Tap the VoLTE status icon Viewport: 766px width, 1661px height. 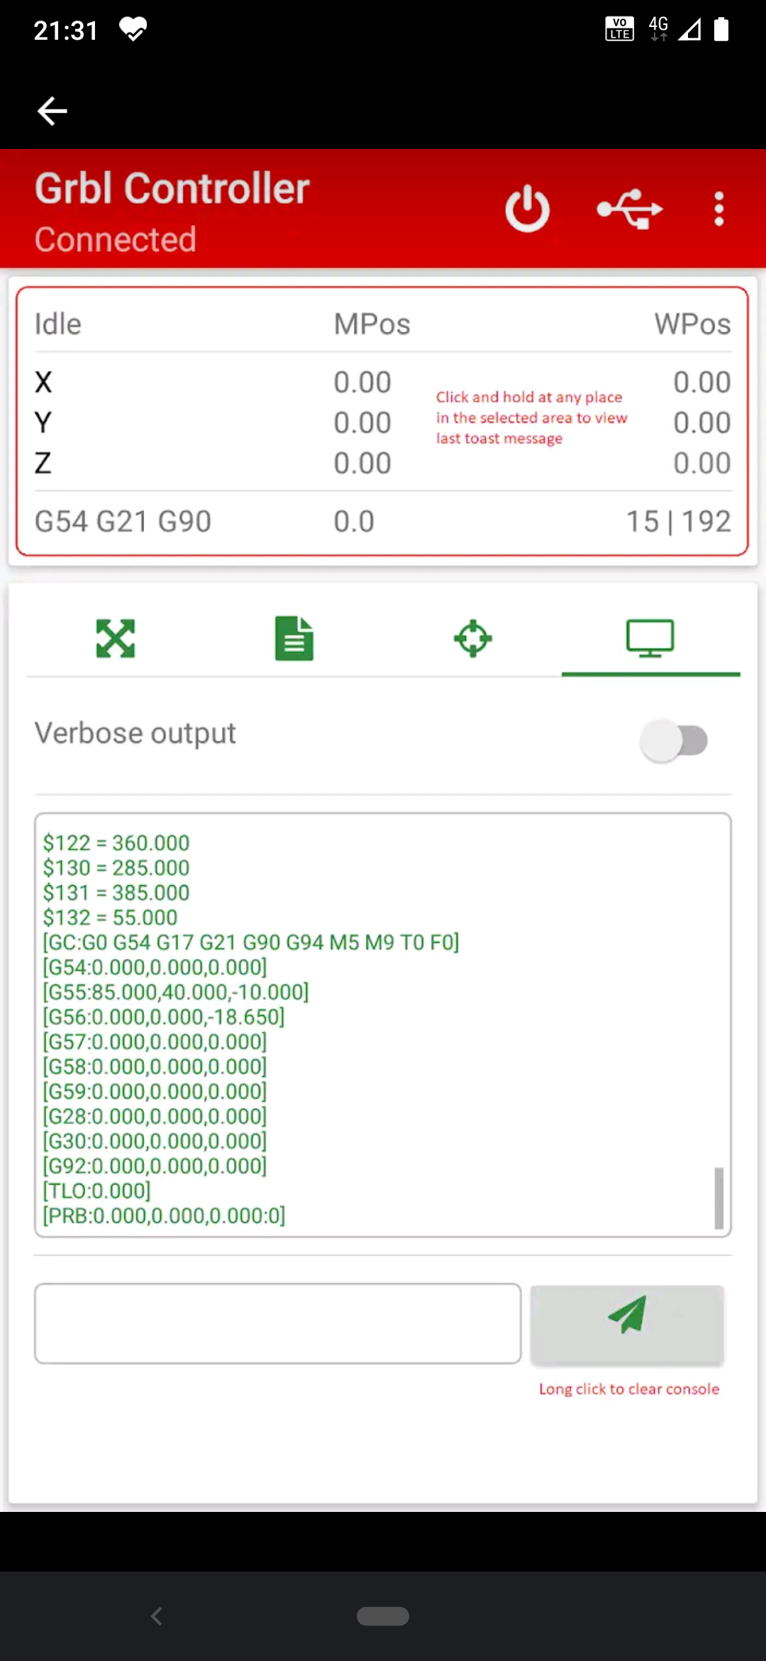[x=619, y=29]
